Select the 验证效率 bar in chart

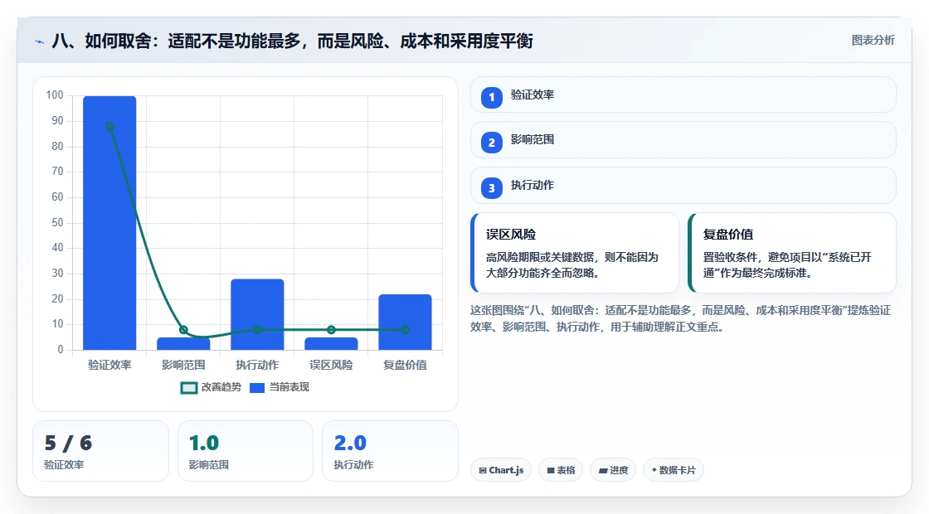point(109,223)
